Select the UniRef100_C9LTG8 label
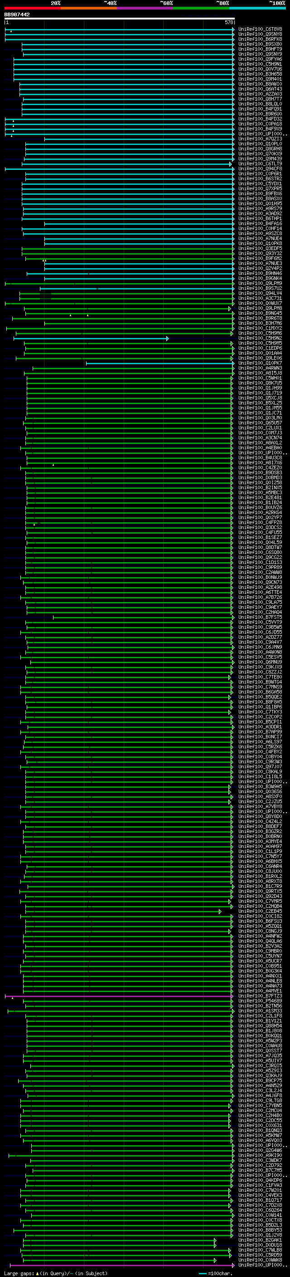 260,1101
